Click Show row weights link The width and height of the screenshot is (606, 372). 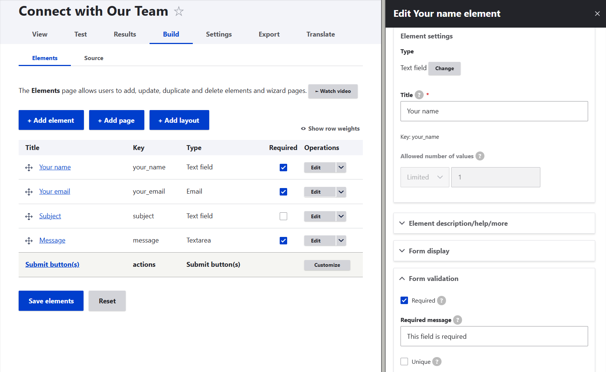tap(330, 129)
